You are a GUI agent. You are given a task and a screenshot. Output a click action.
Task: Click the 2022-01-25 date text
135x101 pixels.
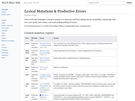43,92
